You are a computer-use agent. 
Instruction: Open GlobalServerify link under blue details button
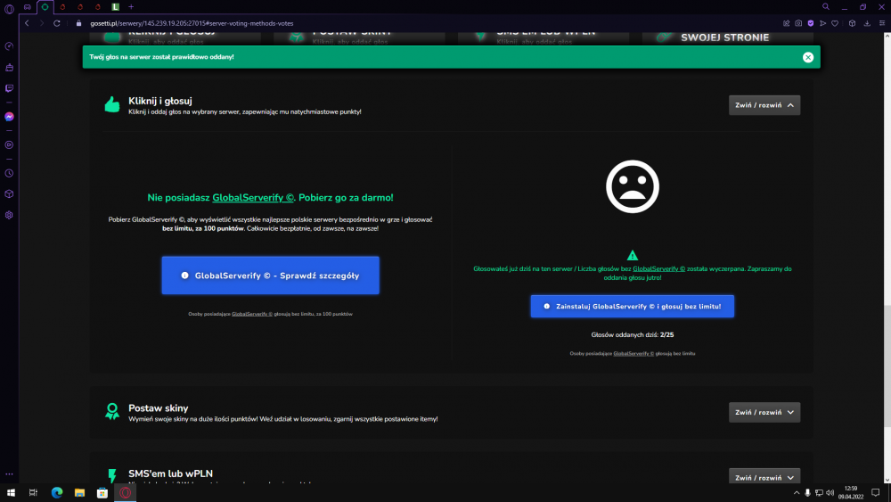pos(252,314)
